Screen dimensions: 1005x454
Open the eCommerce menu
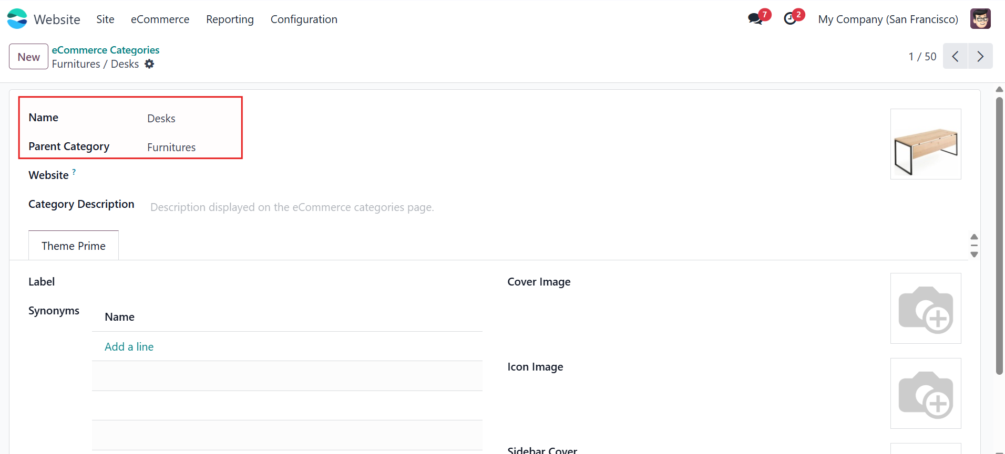click(x=160, y=19)
